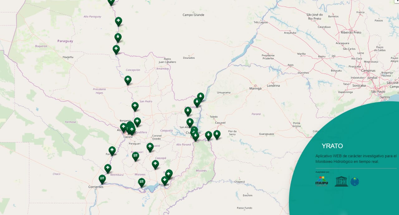Click the 'Guarapuava' city label
Viewport: 399px width, 215px height.
(266, 134)
